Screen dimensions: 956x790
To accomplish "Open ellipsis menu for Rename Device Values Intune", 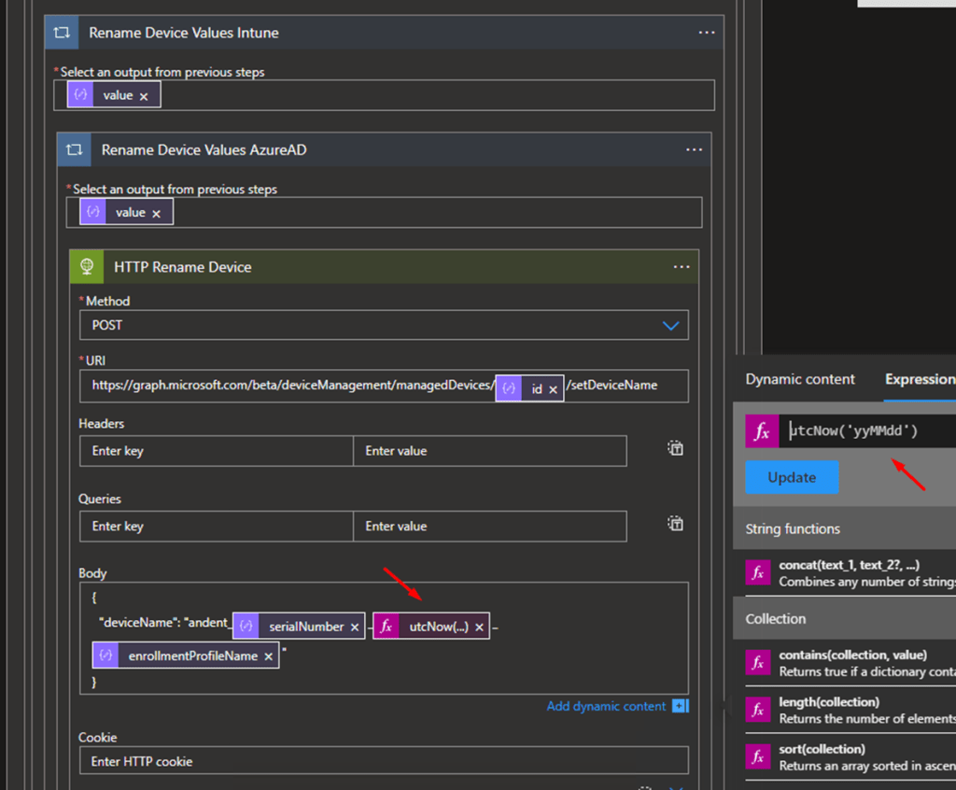I will tap(706, 33).
